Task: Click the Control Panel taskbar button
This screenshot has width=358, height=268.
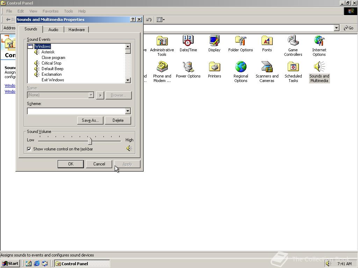Action: point(82,264)
